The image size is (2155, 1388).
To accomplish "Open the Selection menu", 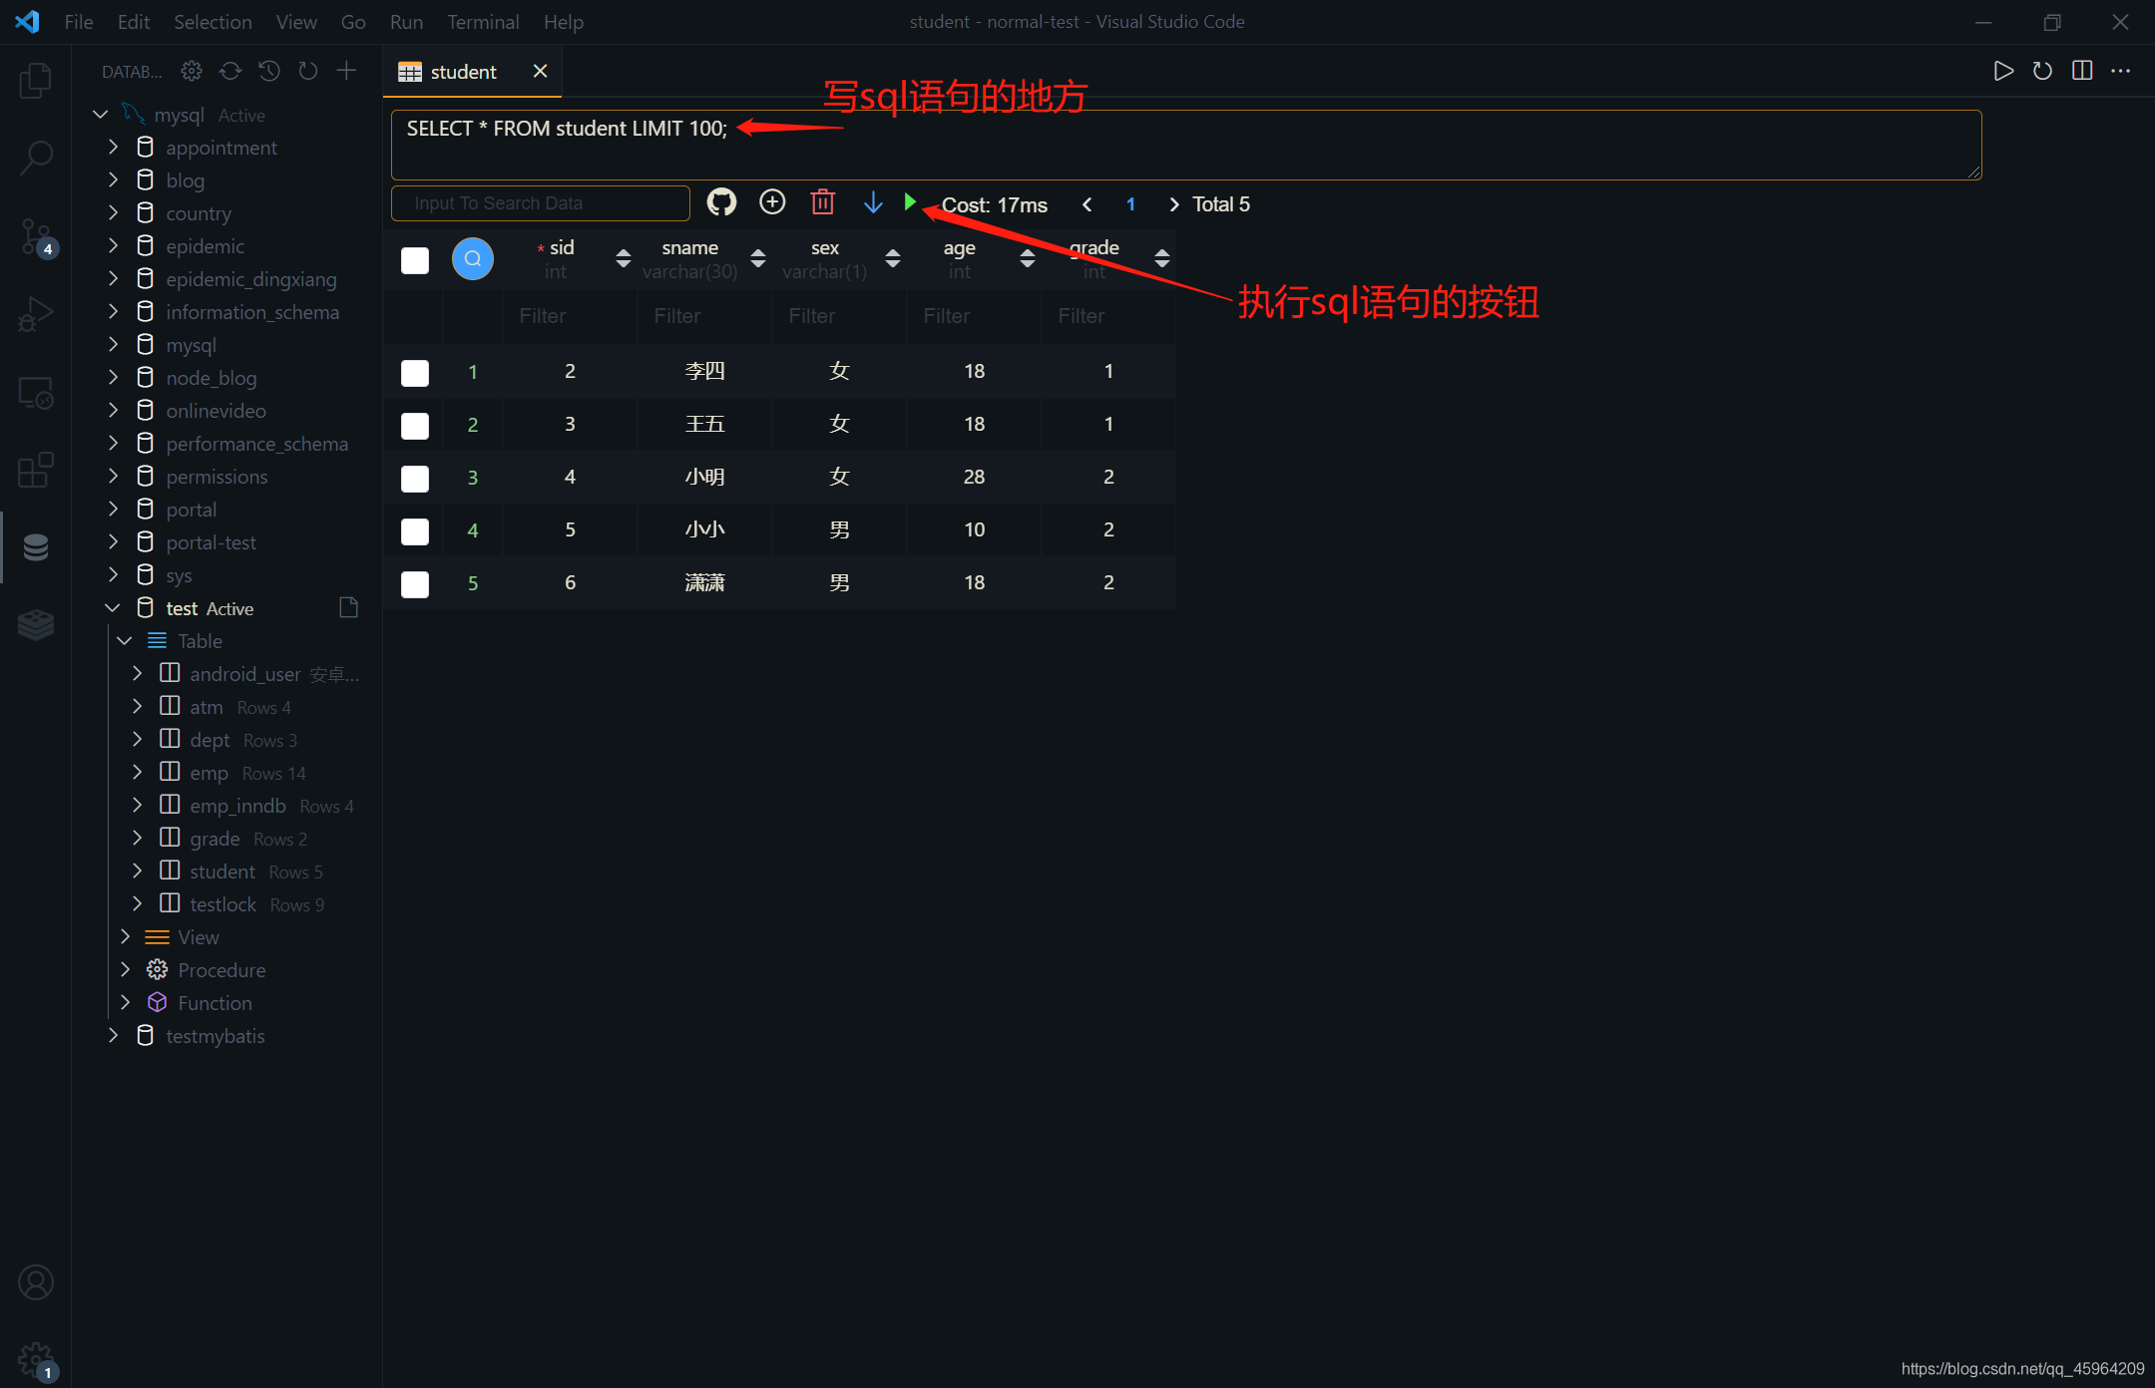I will click(213, 22).
